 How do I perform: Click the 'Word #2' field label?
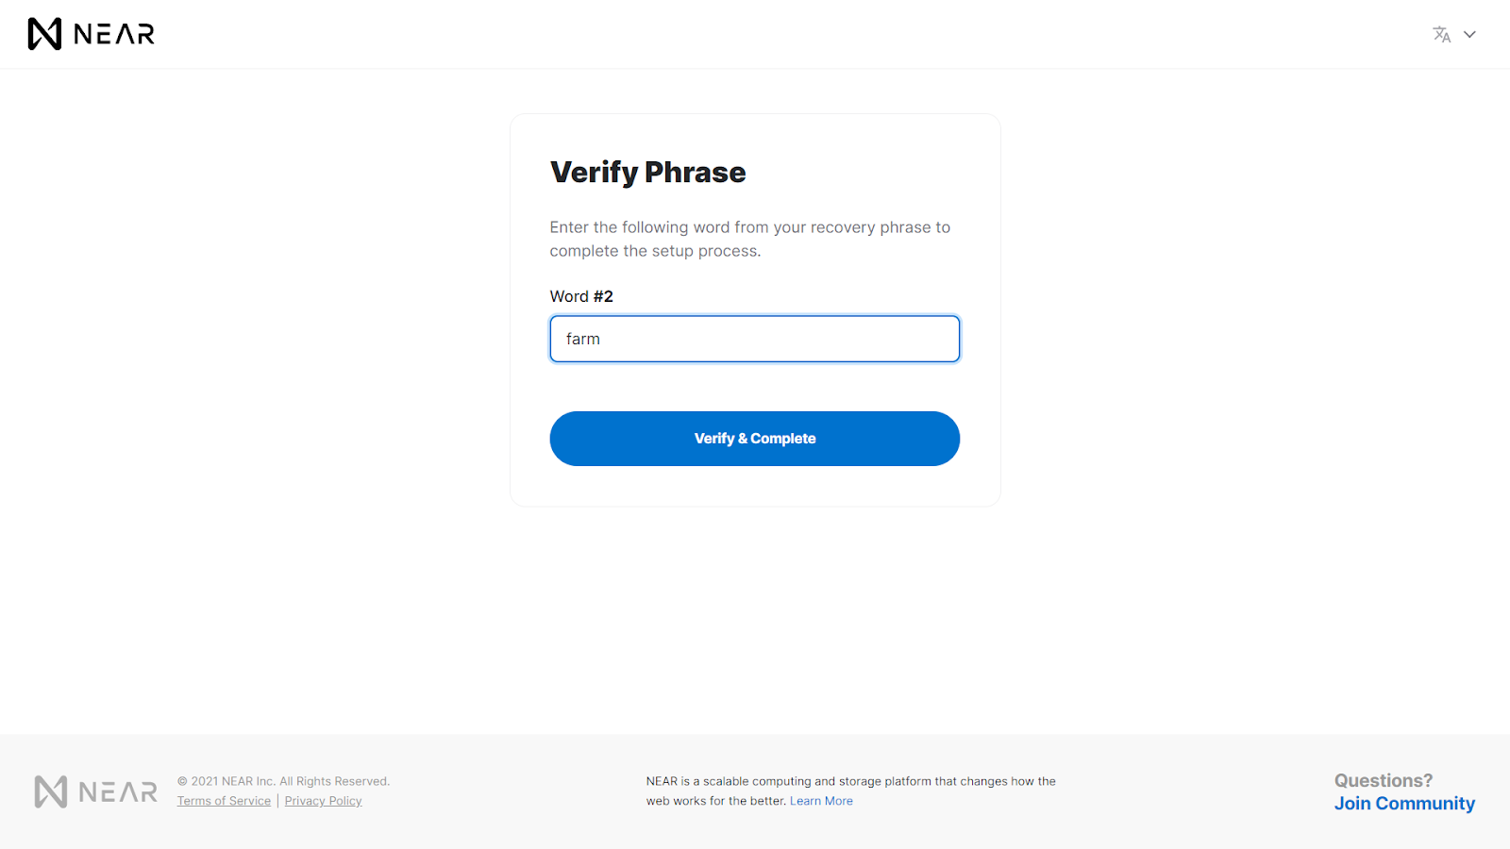coord(581,296)
